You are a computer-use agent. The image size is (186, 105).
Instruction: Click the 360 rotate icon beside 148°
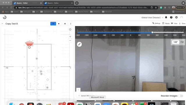[x=182, y=42]
